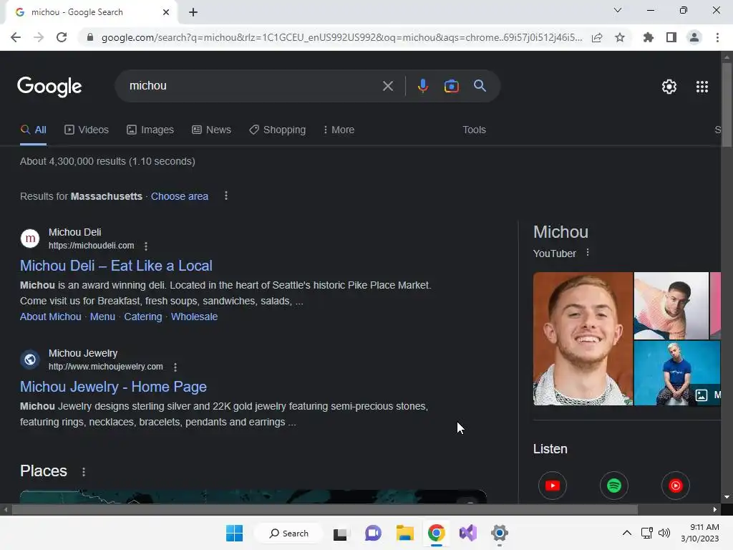Open the Catering sitelink
This screenshot has width=733, height=550.
143,317
